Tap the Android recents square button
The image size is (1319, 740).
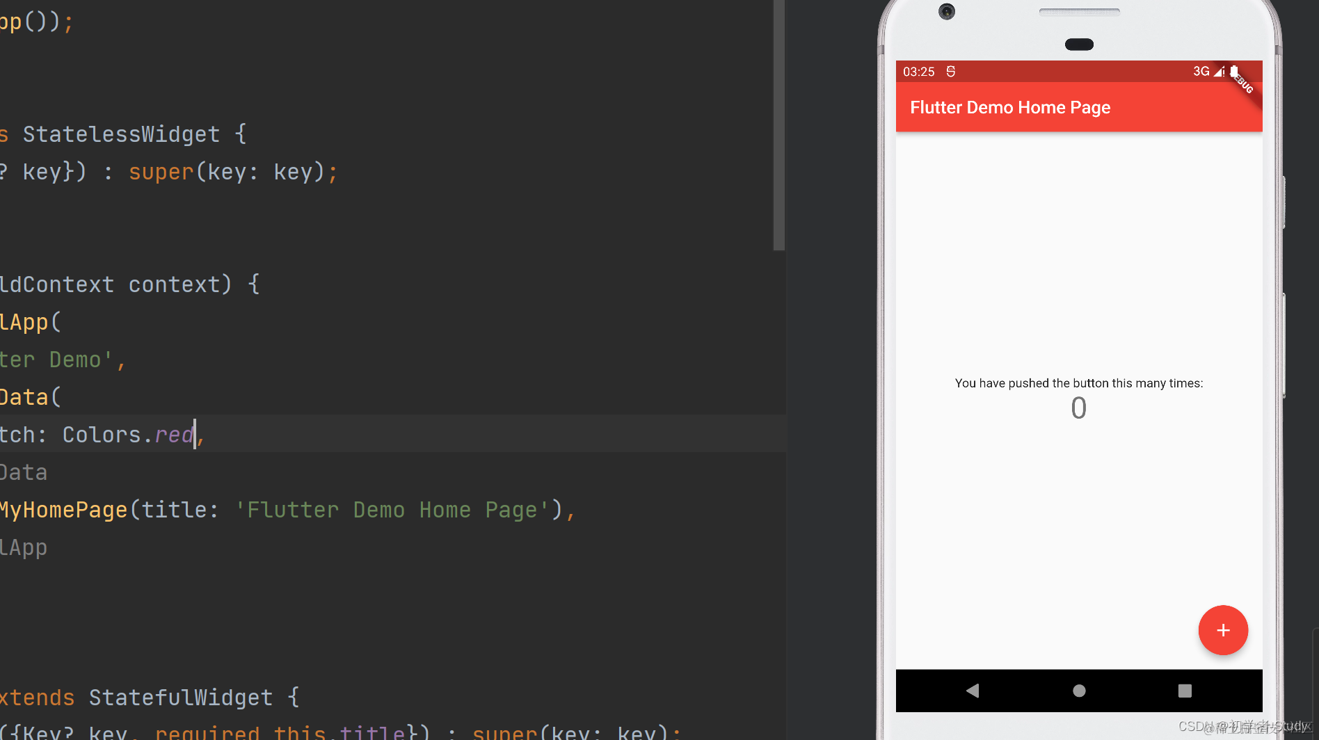coord(1185,691)
